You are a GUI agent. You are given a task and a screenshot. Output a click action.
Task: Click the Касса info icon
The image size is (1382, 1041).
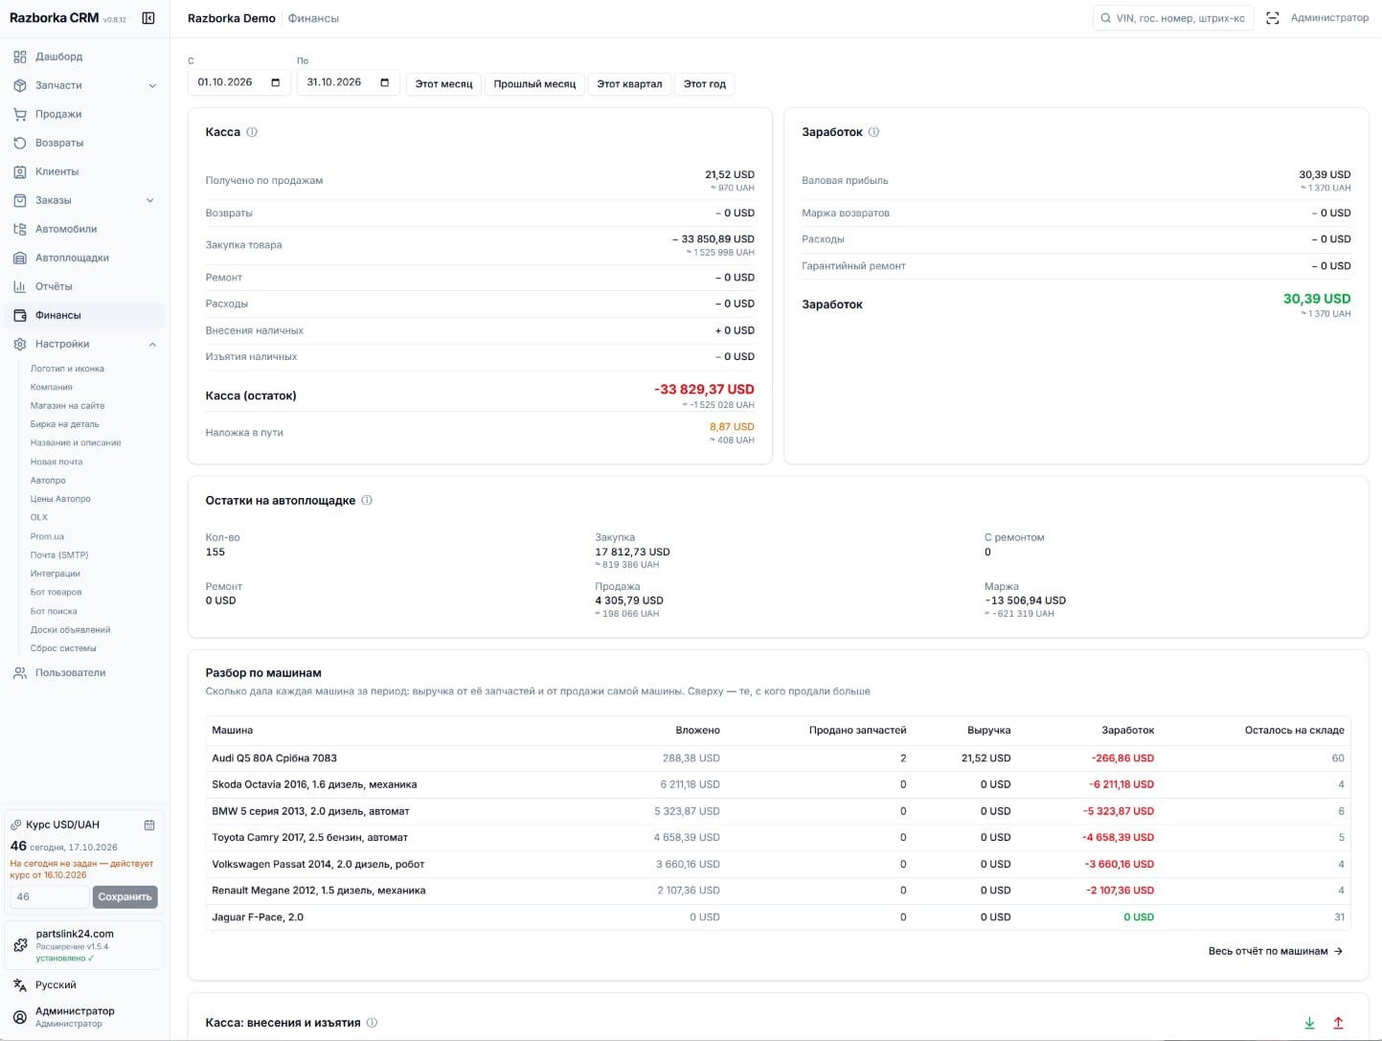click(252, 132)
